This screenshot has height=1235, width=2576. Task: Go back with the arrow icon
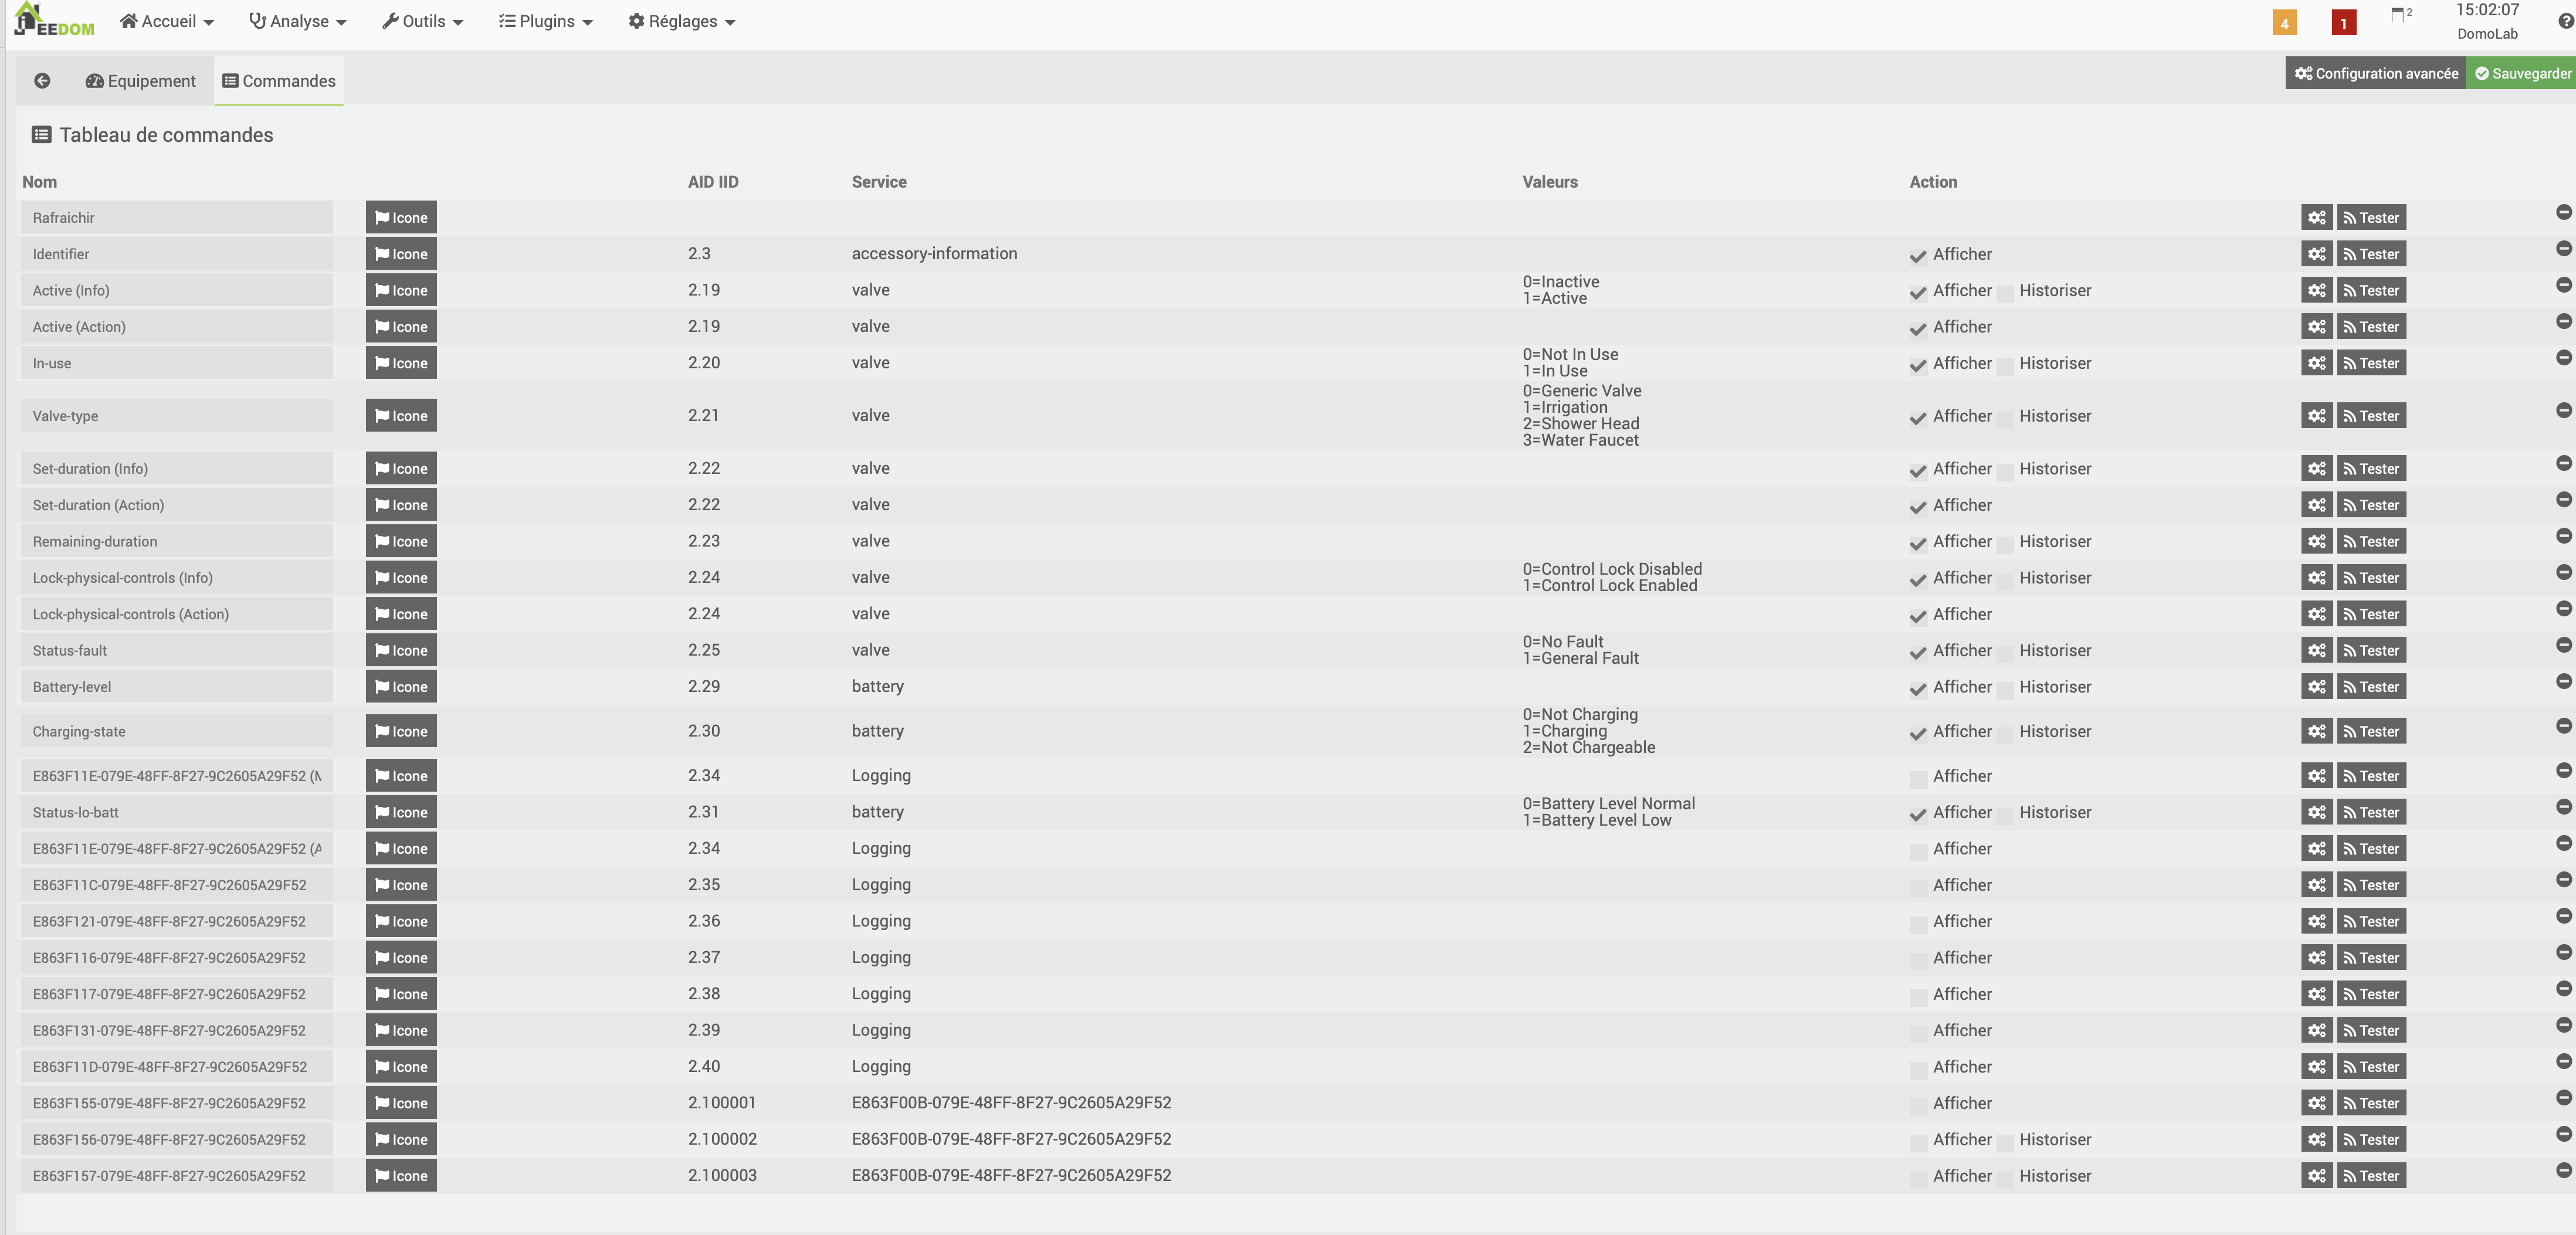coord(42,81)
